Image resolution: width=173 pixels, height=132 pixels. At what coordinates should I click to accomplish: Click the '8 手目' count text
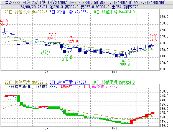[x=84, y=86]
